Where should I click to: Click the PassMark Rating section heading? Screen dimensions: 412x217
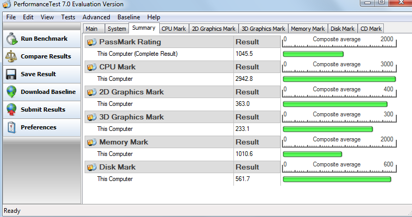coord(130,42)
